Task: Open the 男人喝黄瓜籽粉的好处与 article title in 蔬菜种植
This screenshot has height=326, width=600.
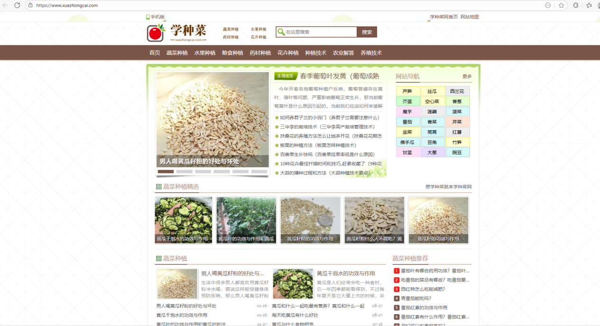Action: tap(232, 273)
